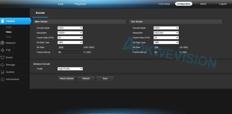Select the Configuration menu item

click(x=184, y=4)
